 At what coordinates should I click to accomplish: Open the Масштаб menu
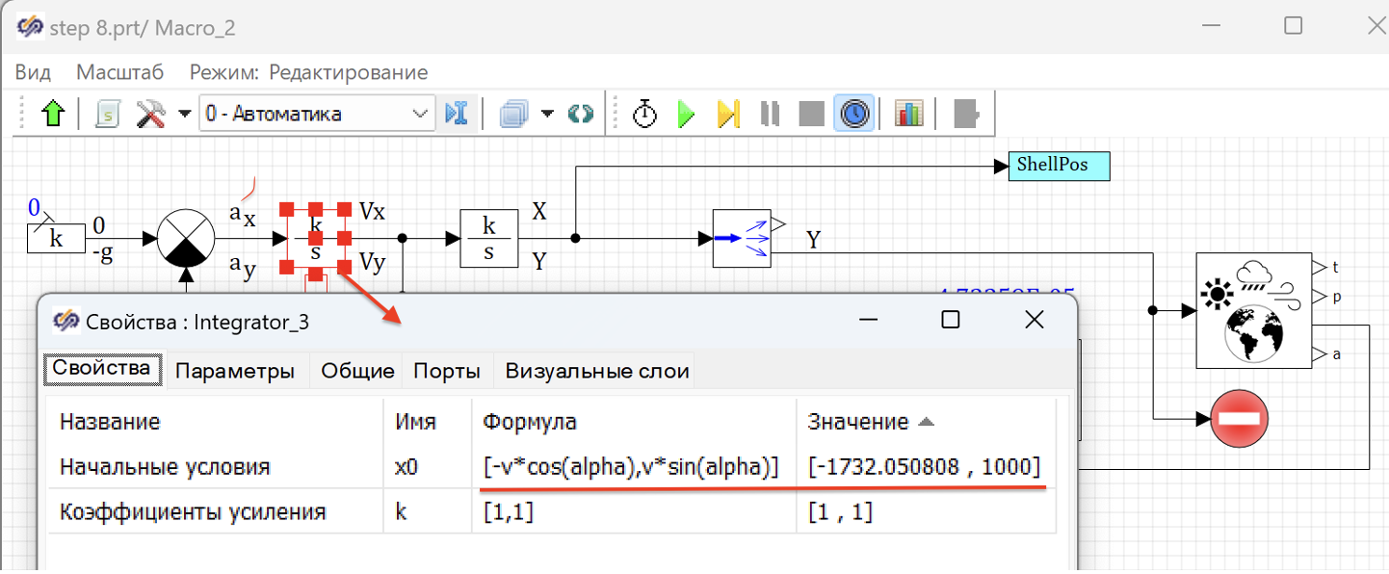(x=120, y=72)
